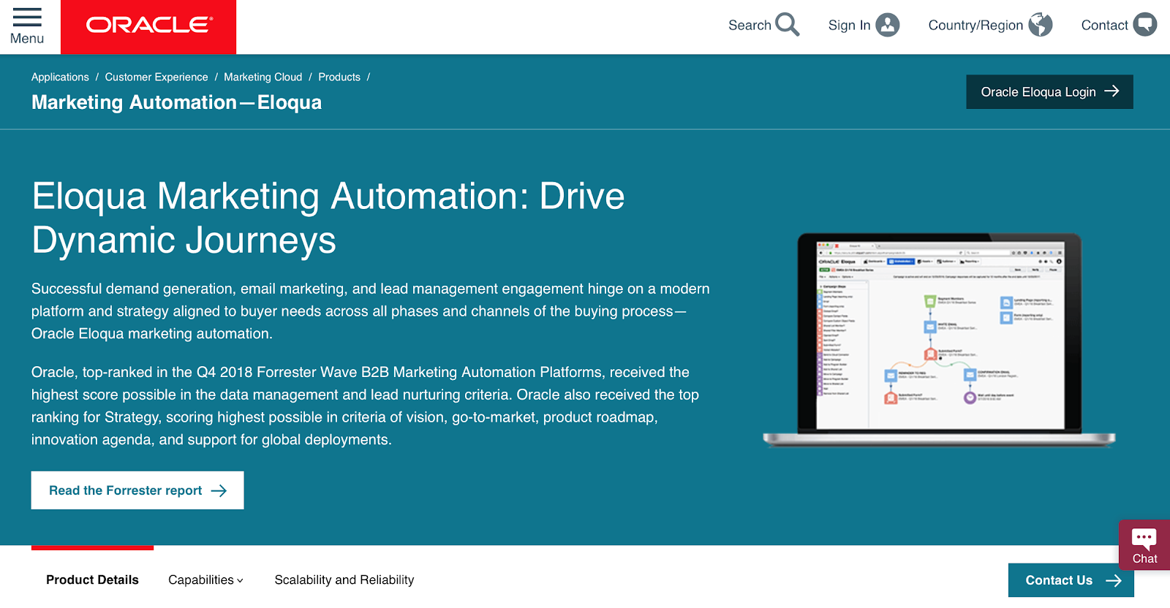Click the Search label in header
Image resolution: width=1170 pixels, height=608 pixels.
coord(750,26)
